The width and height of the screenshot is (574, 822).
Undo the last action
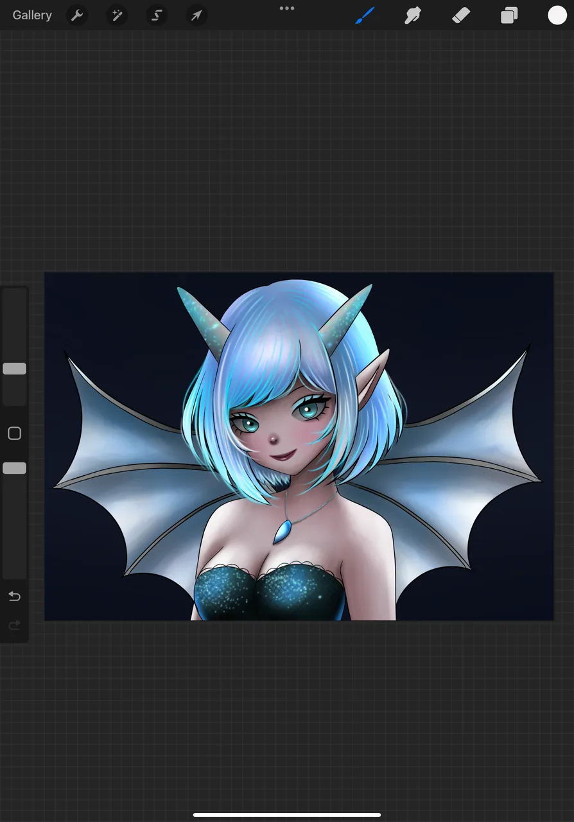click(x=14, y=597)
